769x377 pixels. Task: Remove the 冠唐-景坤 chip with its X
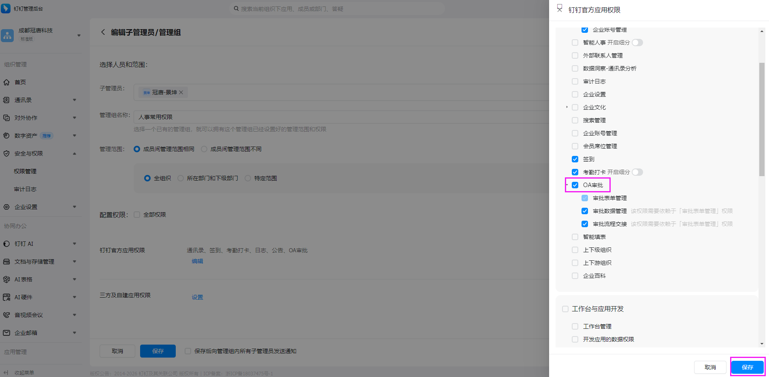point(181,92)
